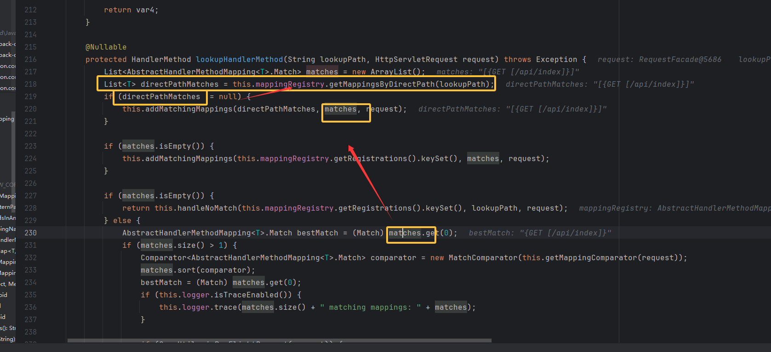771x352 pixels.
Task: Click isTraceEnabled method call
Action: coord(246,295)
